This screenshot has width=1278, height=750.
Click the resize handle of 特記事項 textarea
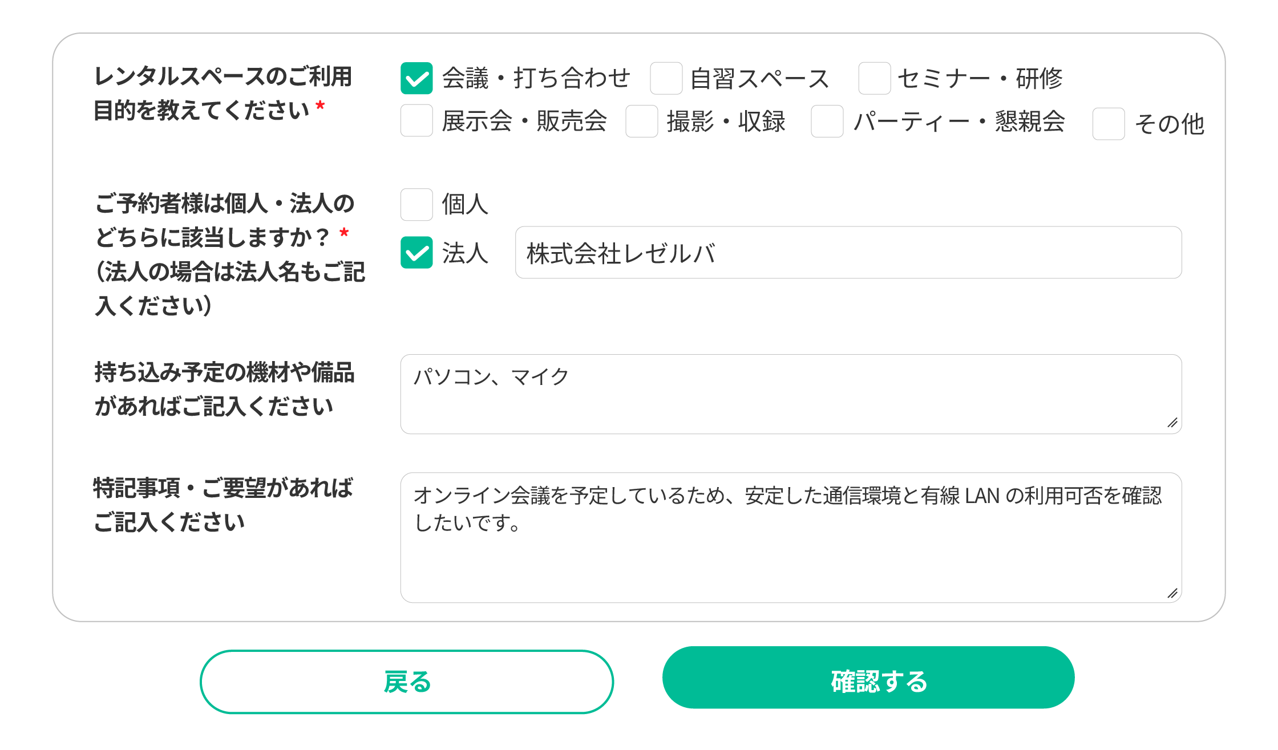pyautogui.click(x=1172, y=593)
